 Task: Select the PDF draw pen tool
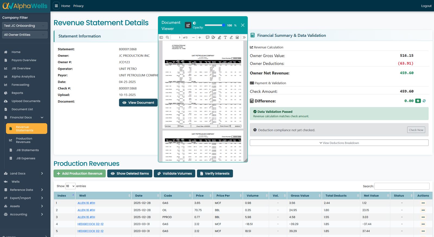231,37
